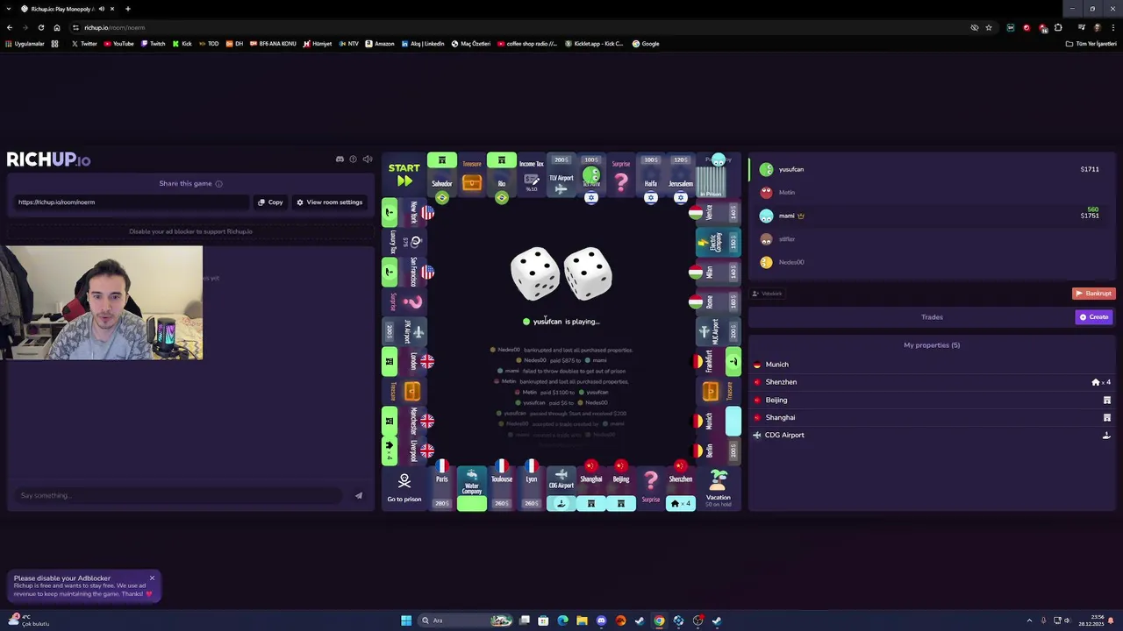Image resolution: width=1123 pixels, height=631 pixels.
Task: Open the Google bookmark
Action: click(646, 44)
